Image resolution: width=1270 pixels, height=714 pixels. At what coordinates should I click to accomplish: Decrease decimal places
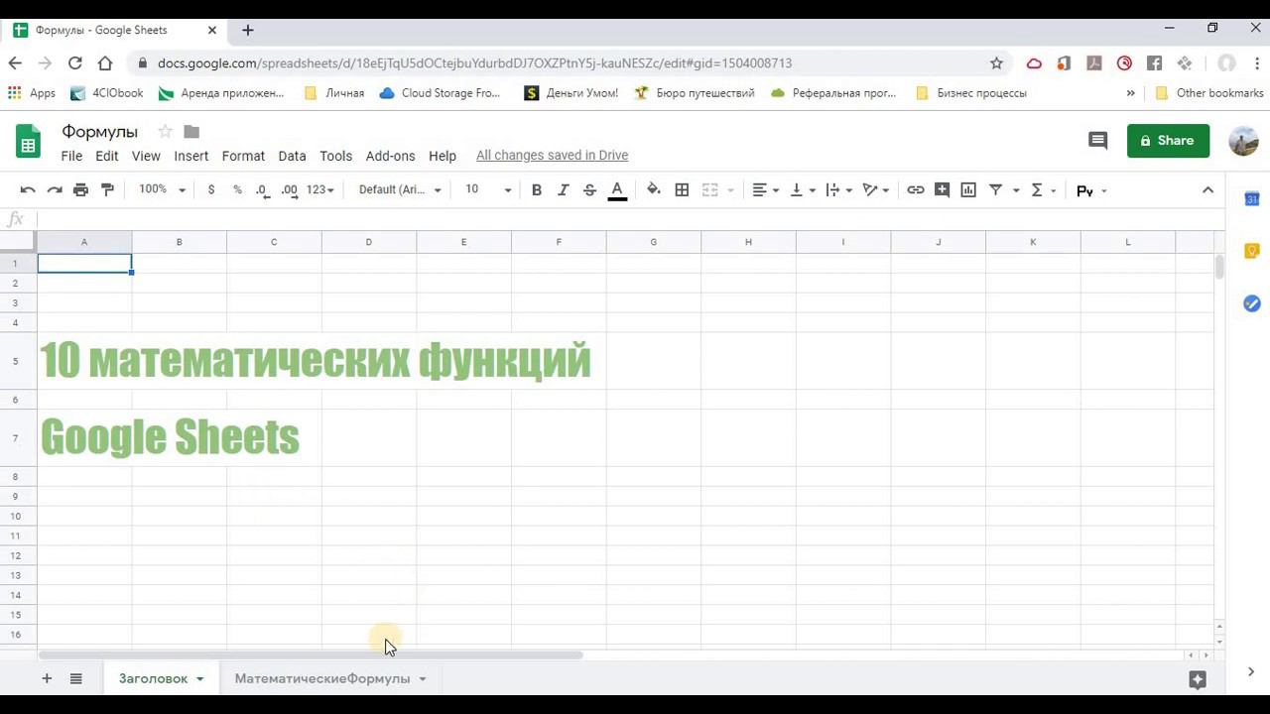(x=263, y=189)
